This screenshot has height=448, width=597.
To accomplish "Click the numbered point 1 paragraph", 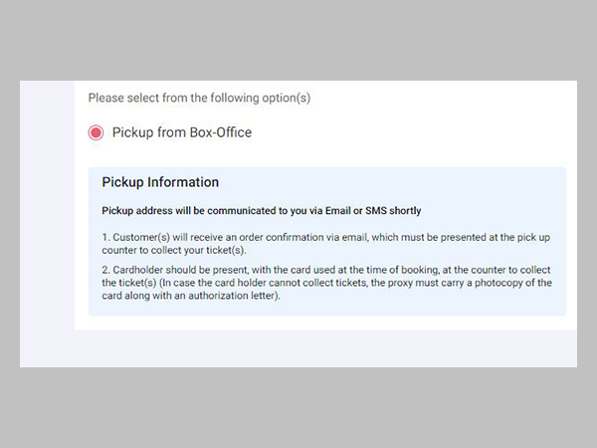I will point(326,243).
